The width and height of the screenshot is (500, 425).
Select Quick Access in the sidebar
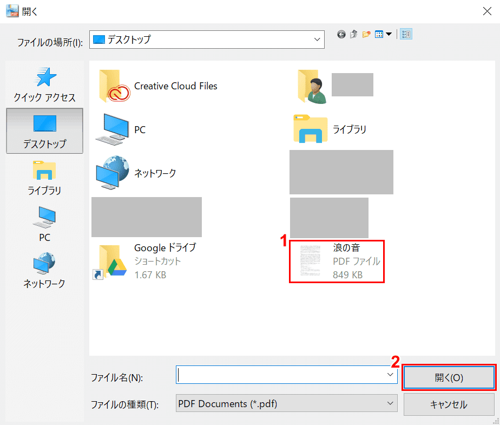pyautogui.click(x=44, y=85)
